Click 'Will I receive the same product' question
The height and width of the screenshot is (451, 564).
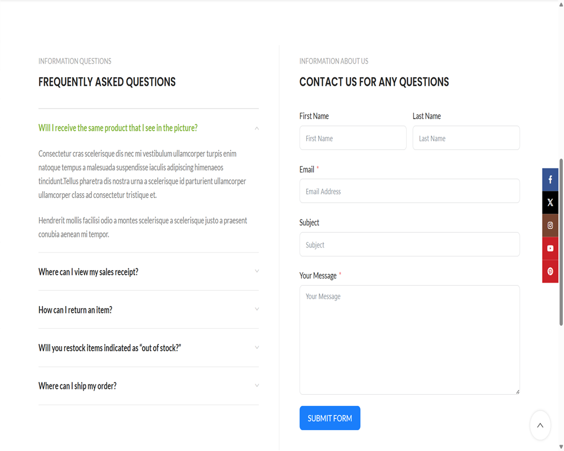point(118,128)
